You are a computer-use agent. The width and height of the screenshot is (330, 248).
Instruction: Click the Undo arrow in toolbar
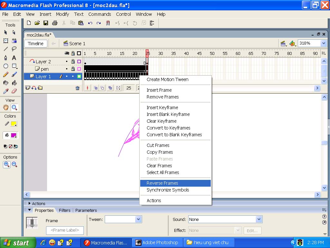(90, 23)
